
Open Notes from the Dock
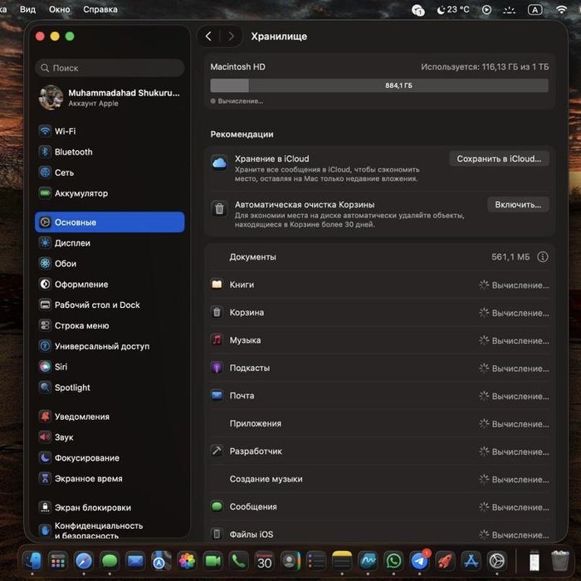342,561
